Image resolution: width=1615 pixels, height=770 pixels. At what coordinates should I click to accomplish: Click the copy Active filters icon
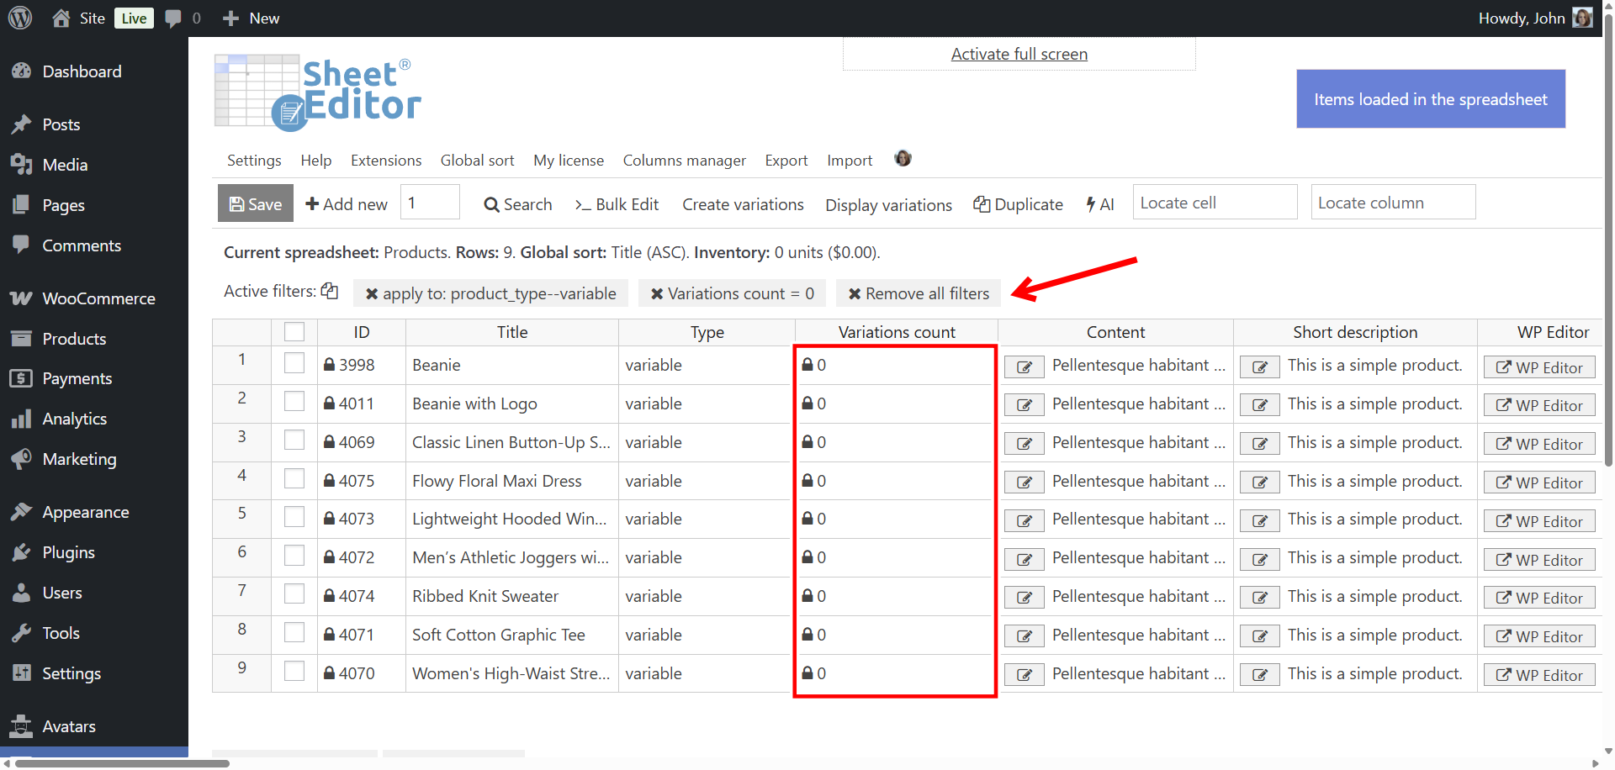click(x=329, y=291)
